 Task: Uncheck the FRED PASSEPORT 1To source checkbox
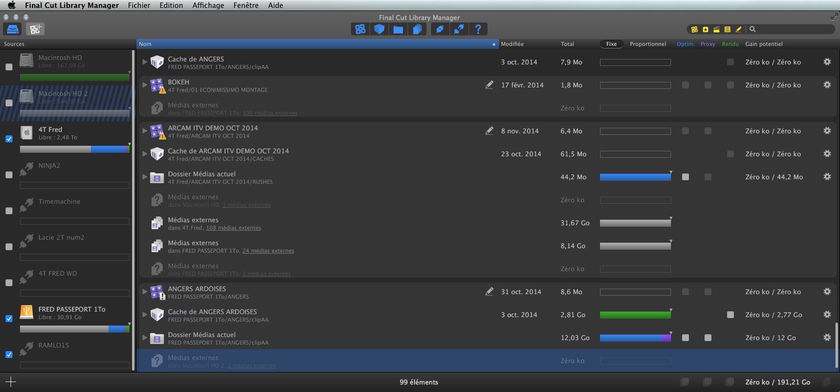pyautogui.click(x=9, y=319)
